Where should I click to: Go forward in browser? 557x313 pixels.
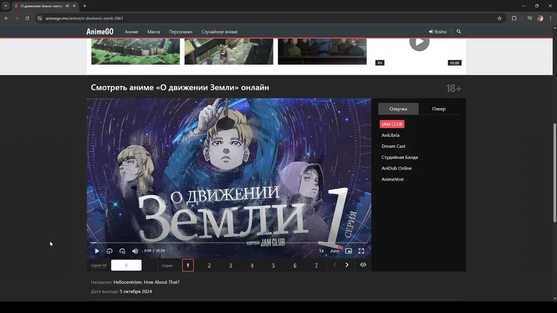coord(17,18)
